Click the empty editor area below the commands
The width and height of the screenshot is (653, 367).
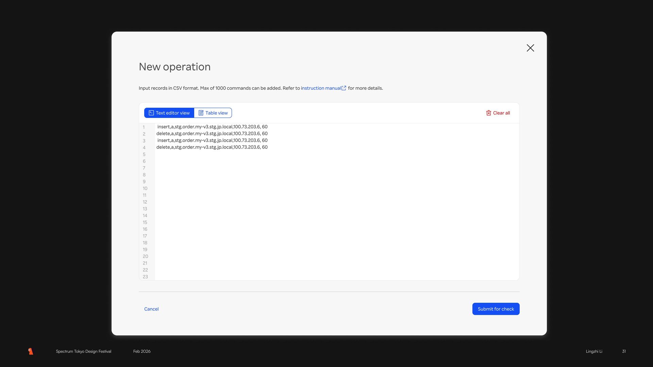tap(337, 214)
